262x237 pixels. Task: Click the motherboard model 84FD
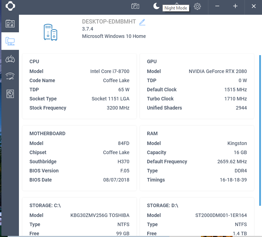[x=124, y=143]
